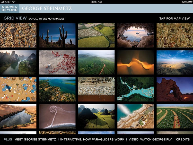Viewport: 193px width, 145px height.
Task: Open Interactive: How Paragliders Work
Action: [92, 139]
